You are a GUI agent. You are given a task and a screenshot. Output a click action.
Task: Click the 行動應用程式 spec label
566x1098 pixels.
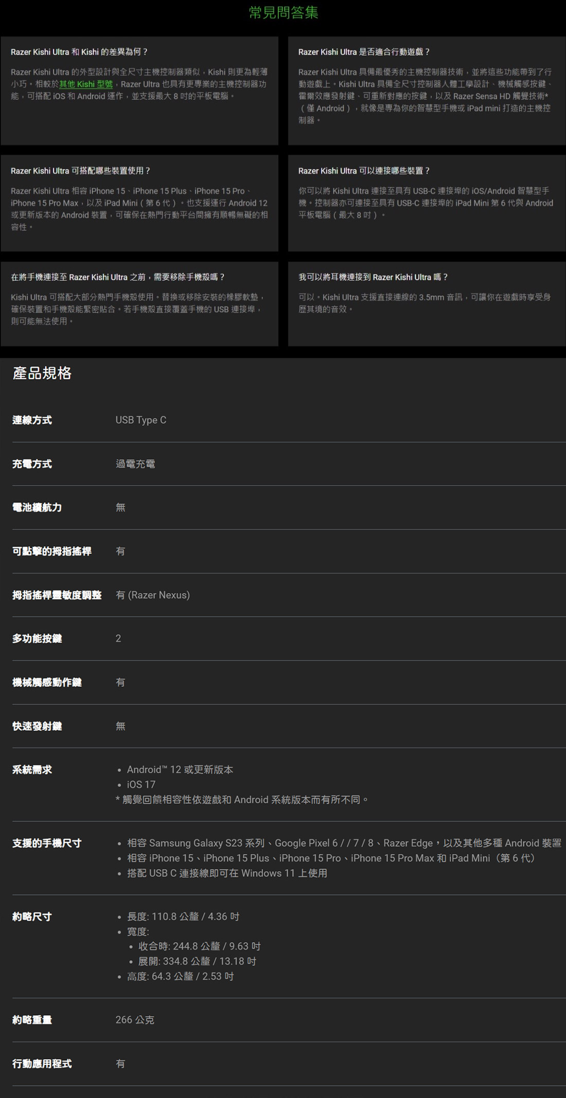42,1064
